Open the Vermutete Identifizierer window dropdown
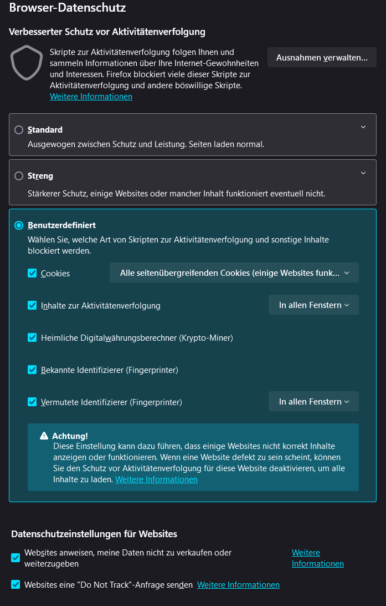 [313, 402]
